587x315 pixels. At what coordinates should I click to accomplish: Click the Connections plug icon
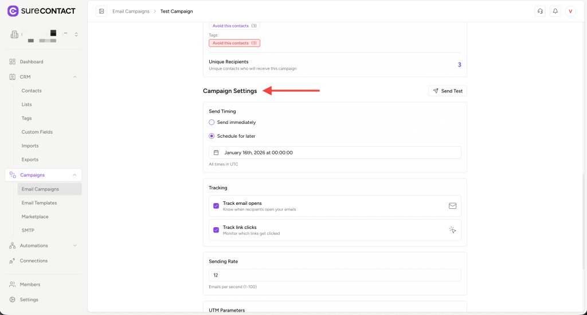pos(13,260)
